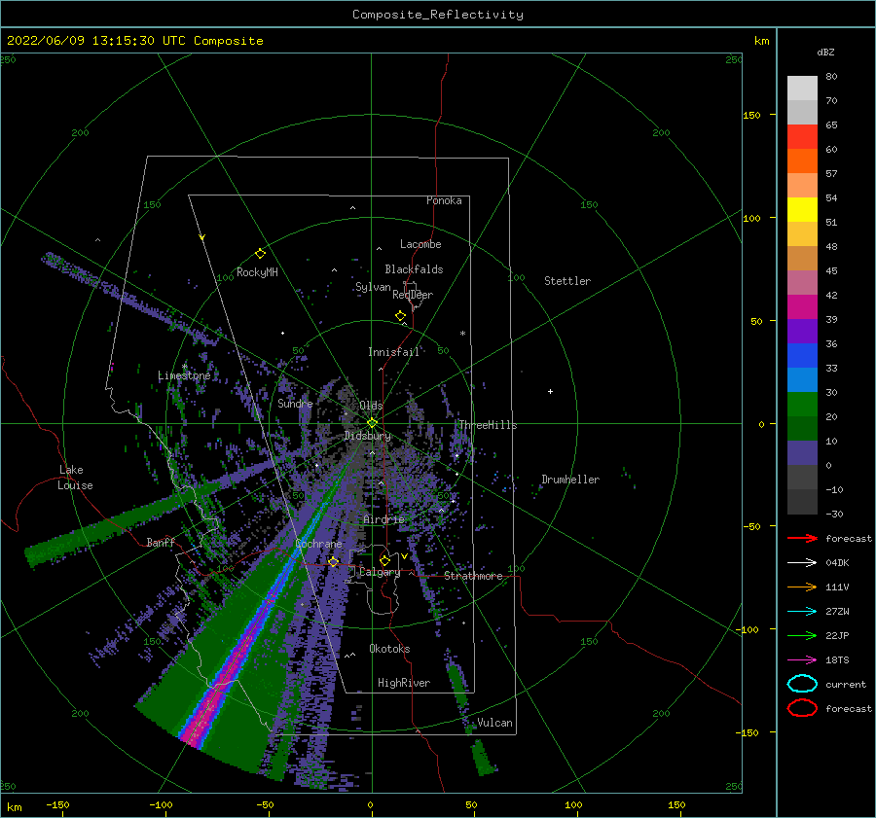
Task: Click the Banff label
Action: click(161, 542)
